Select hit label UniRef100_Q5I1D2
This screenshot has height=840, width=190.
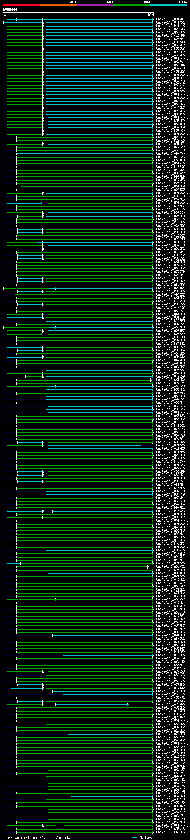click(170, 144)
